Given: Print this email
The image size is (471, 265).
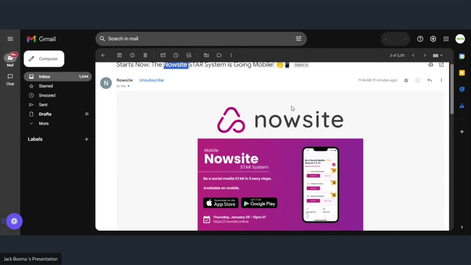Looking at the screenshot, I should pos(431,65).
